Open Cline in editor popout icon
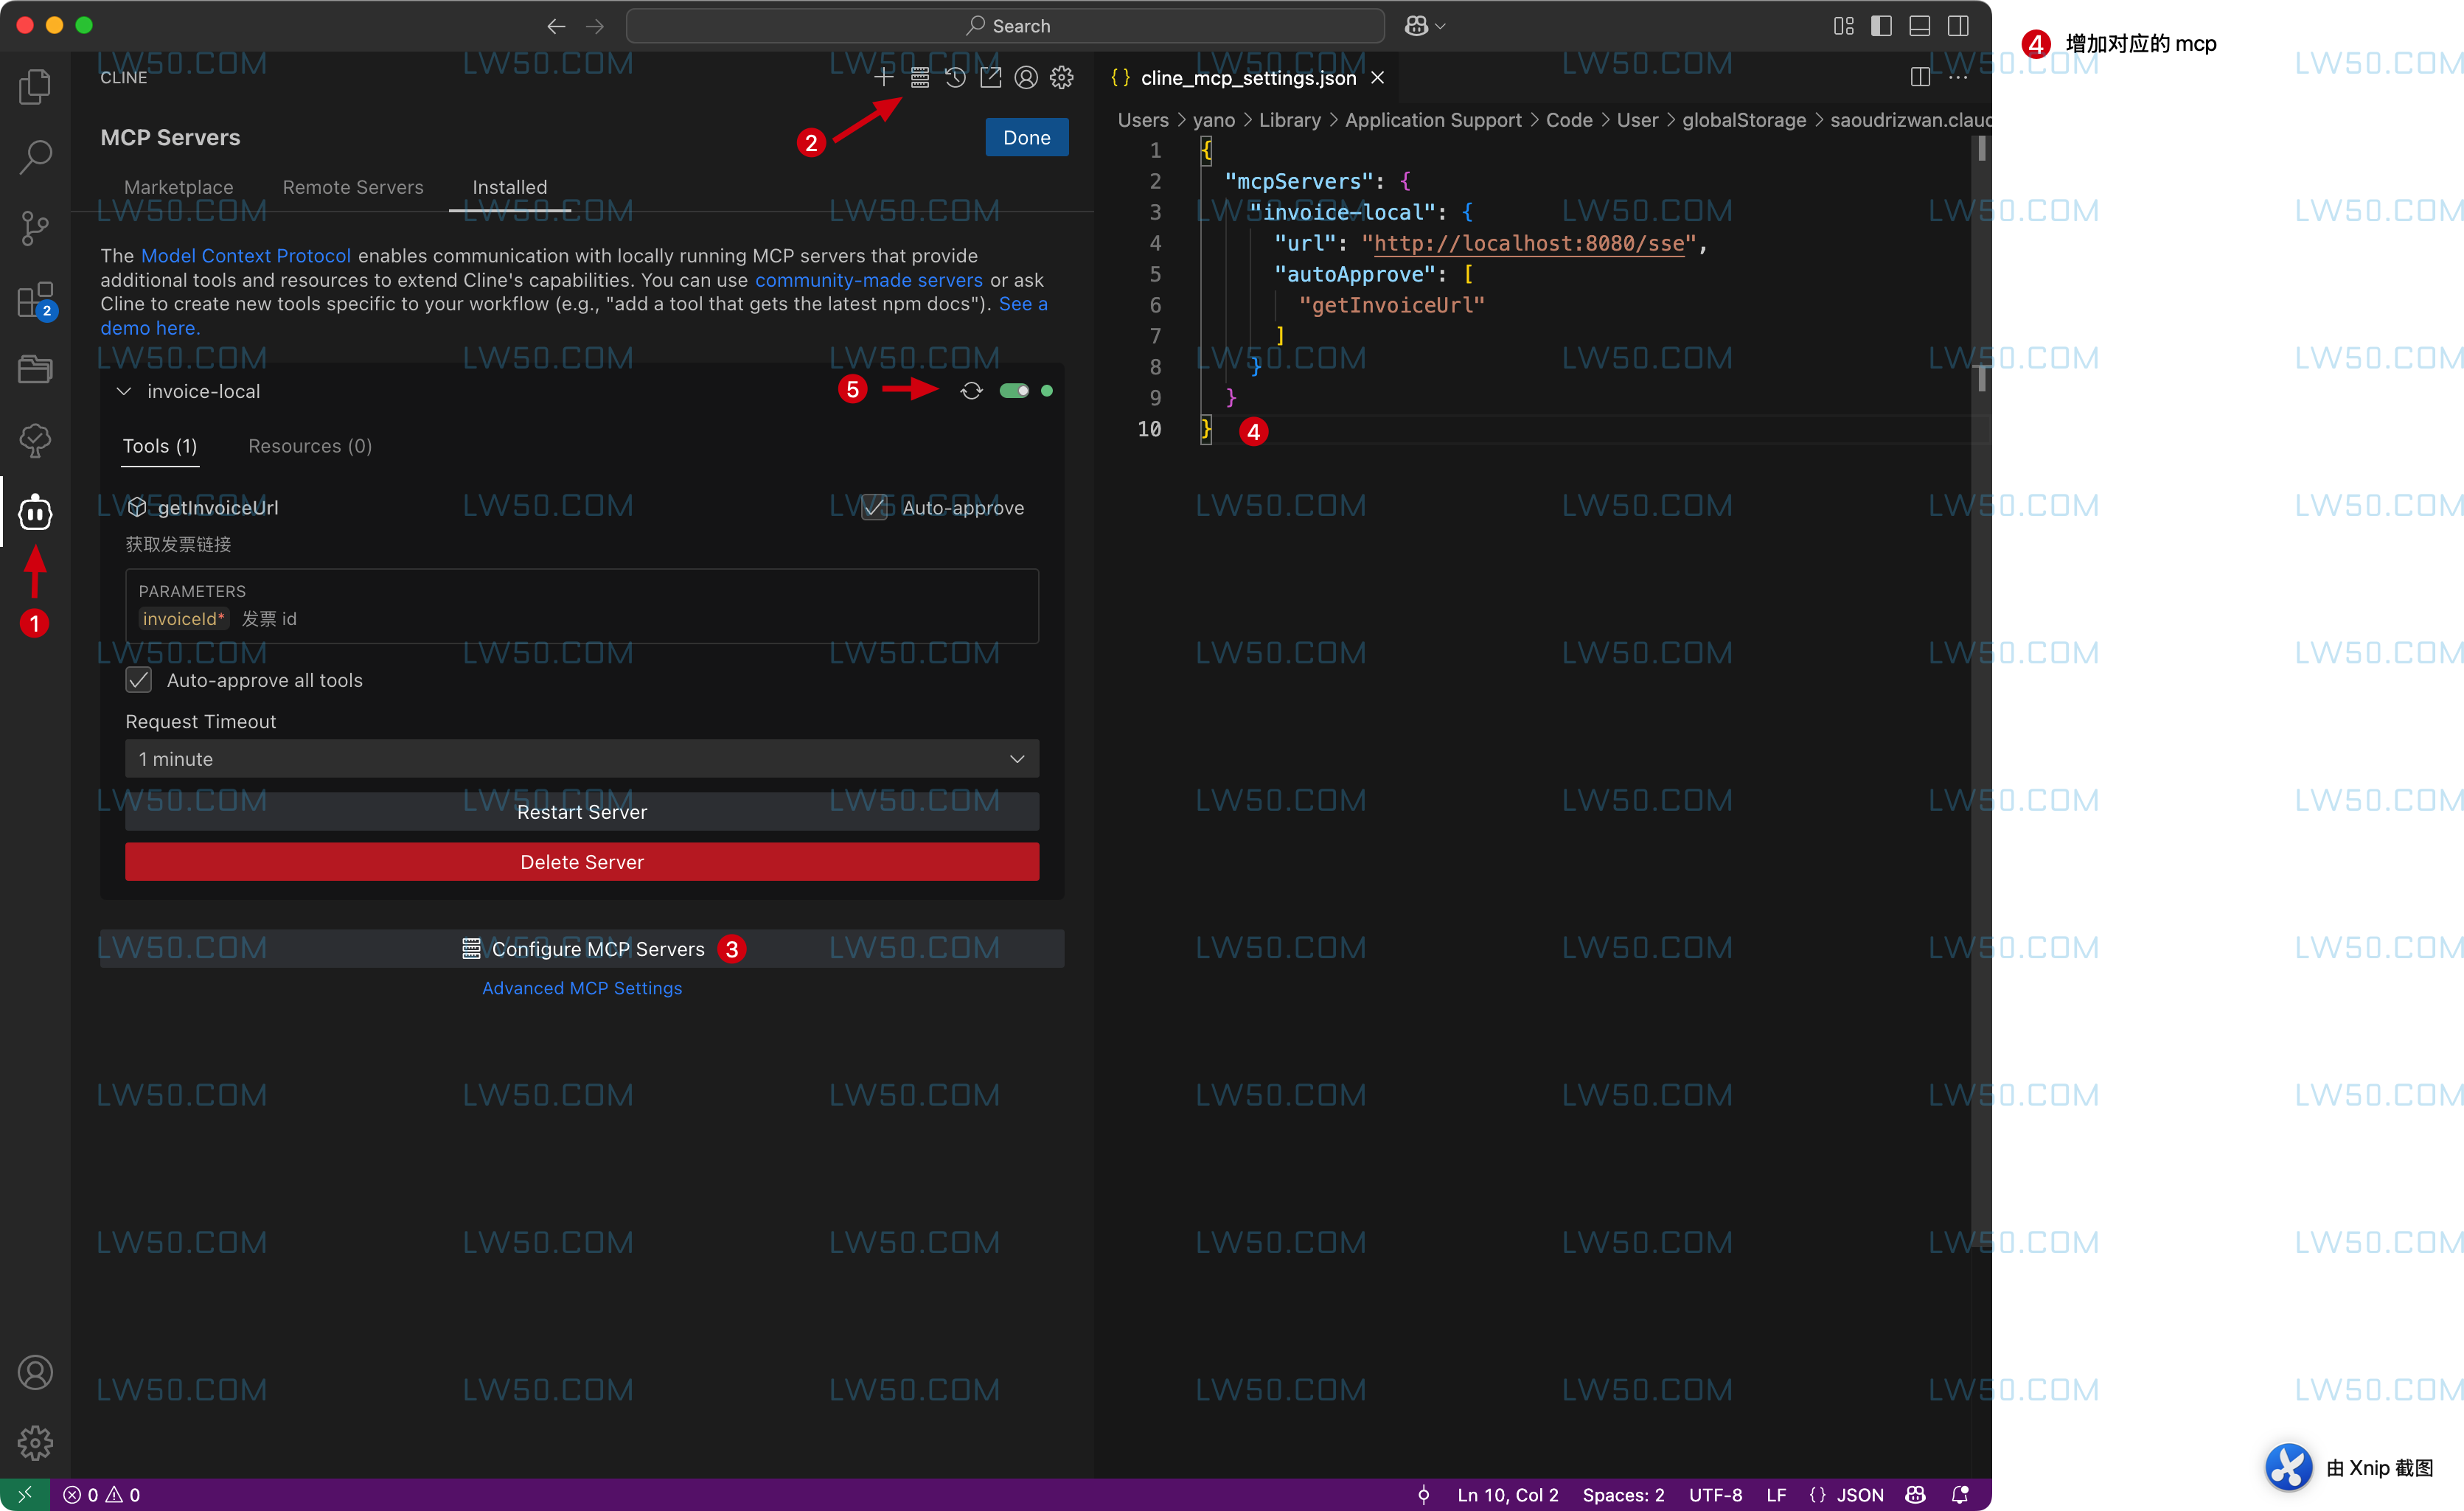This screenshot has width=2464, height=1511. 991,78
